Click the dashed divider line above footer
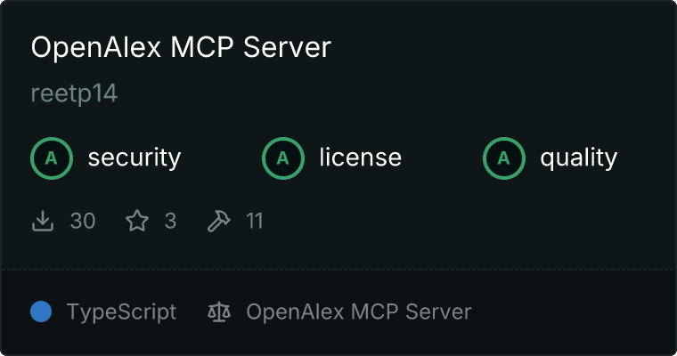Screen dimensions: 677x356 coord(338,270)
